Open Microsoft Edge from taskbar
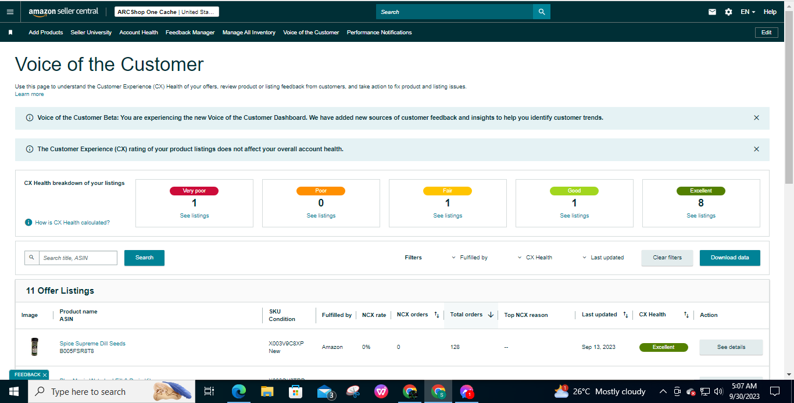 click(238, 391)
